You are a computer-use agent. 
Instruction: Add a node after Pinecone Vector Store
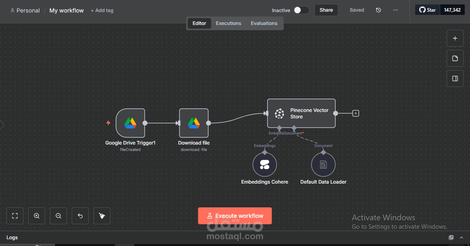(356, 114)
